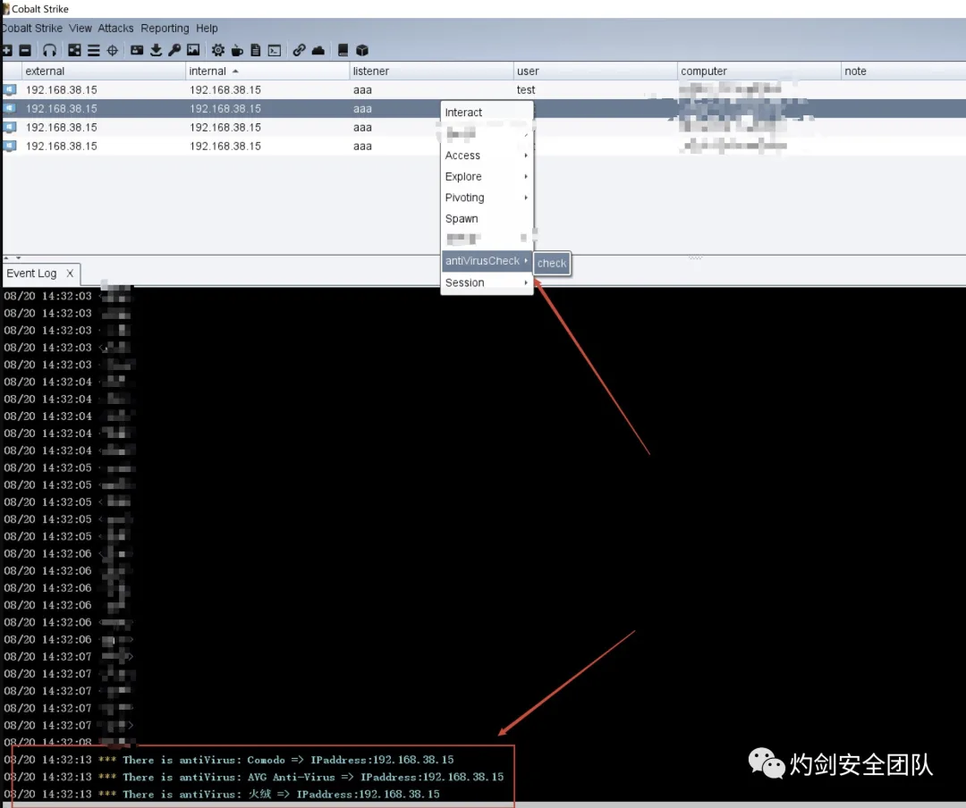966x808 pixels.
Task: Click beacon icon of the last session row
Action: (10, 146)
